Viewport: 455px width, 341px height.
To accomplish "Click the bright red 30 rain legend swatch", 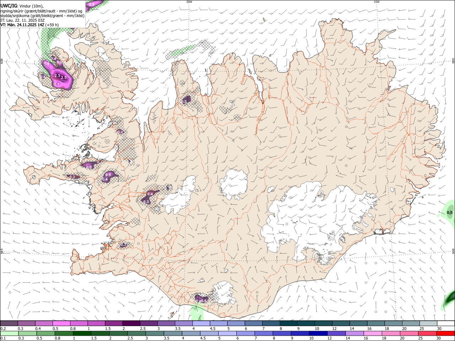I will [x=446, y=333].
